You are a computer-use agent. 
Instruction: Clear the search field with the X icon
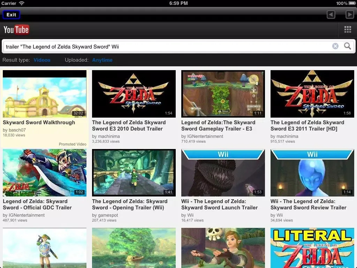coord(335,46)
